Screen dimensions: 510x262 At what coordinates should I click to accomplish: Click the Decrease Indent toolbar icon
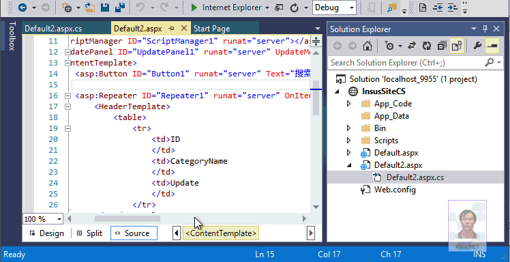click(438, 8)
